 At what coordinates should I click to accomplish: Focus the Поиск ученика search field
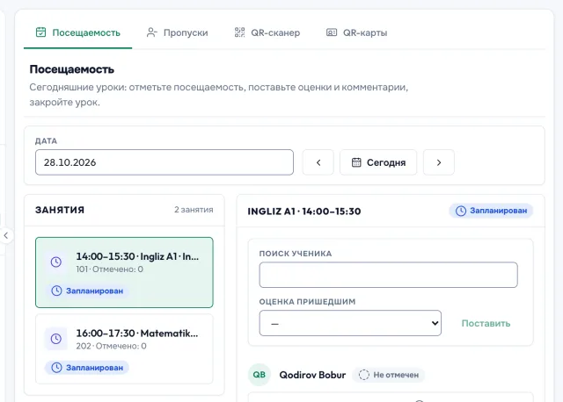(388, 275)
